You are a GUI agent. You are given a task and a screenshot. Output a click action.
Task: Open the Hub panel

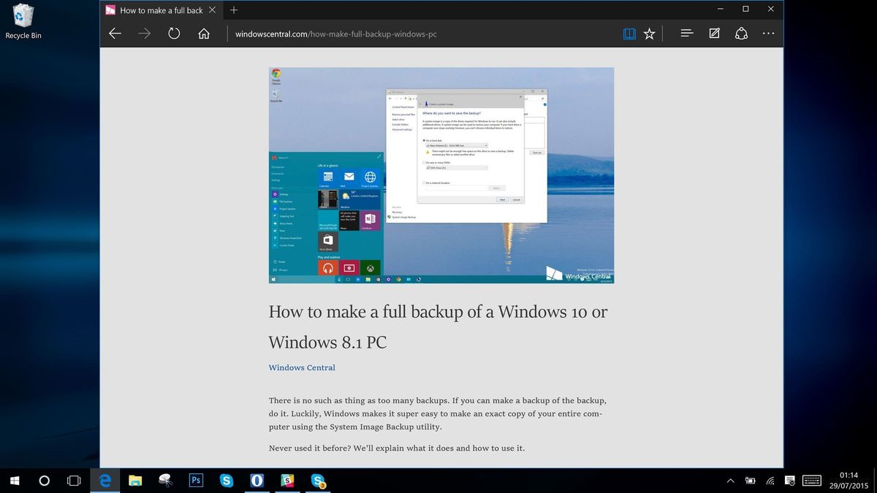pos(686,33)
